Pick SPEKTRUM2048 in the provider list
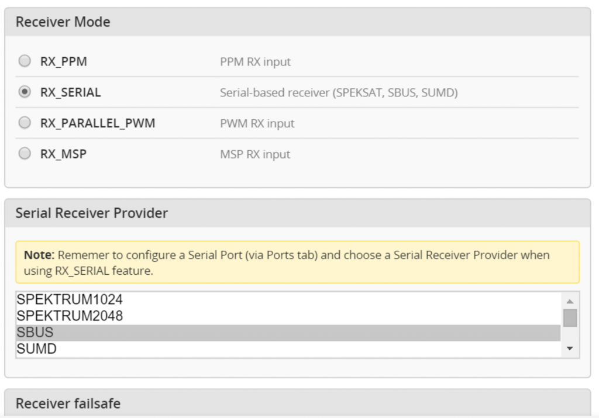Image resolution: width=599 pixels, height=418 pixels. 70,316
